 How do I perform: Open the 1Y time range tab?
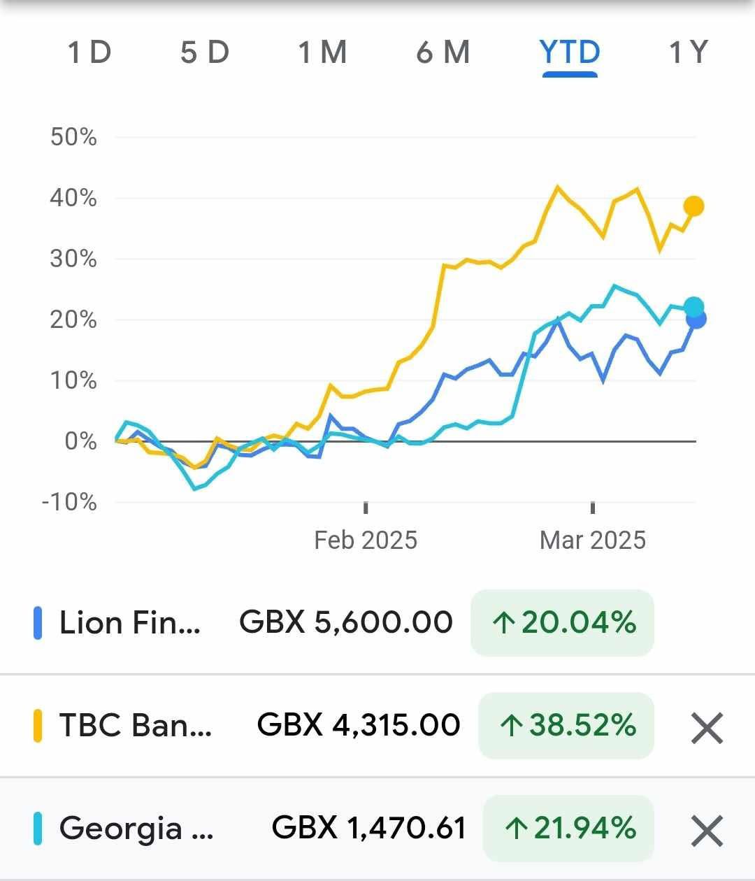point(689,52)
